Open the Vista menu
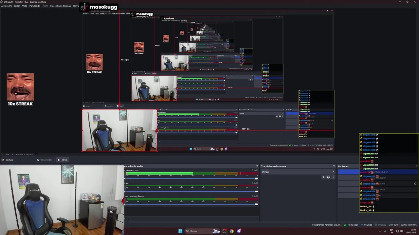This screenshot has height=235, width=419. pyautogui.click(x=25, y=6)
